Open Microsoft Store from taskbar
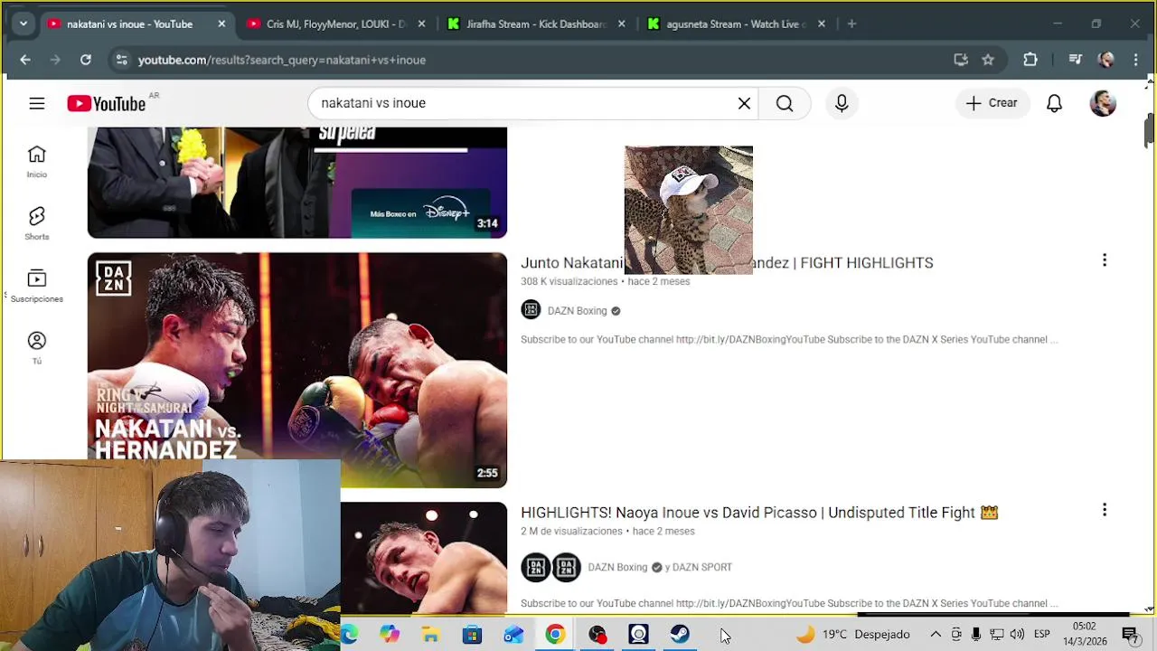 (472, 634)
